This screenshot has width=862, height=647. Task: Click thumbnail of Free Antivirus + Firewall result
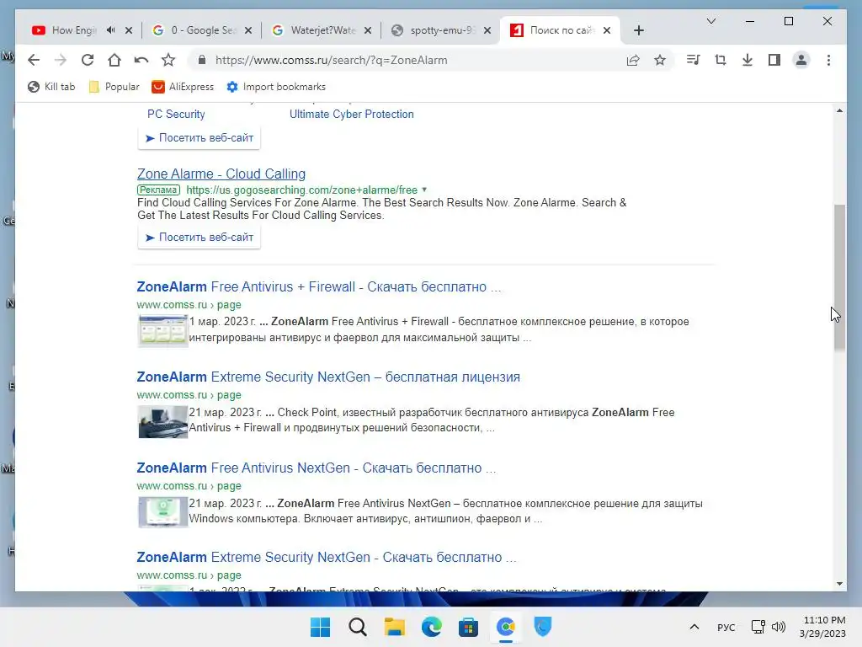pos(162,330)
